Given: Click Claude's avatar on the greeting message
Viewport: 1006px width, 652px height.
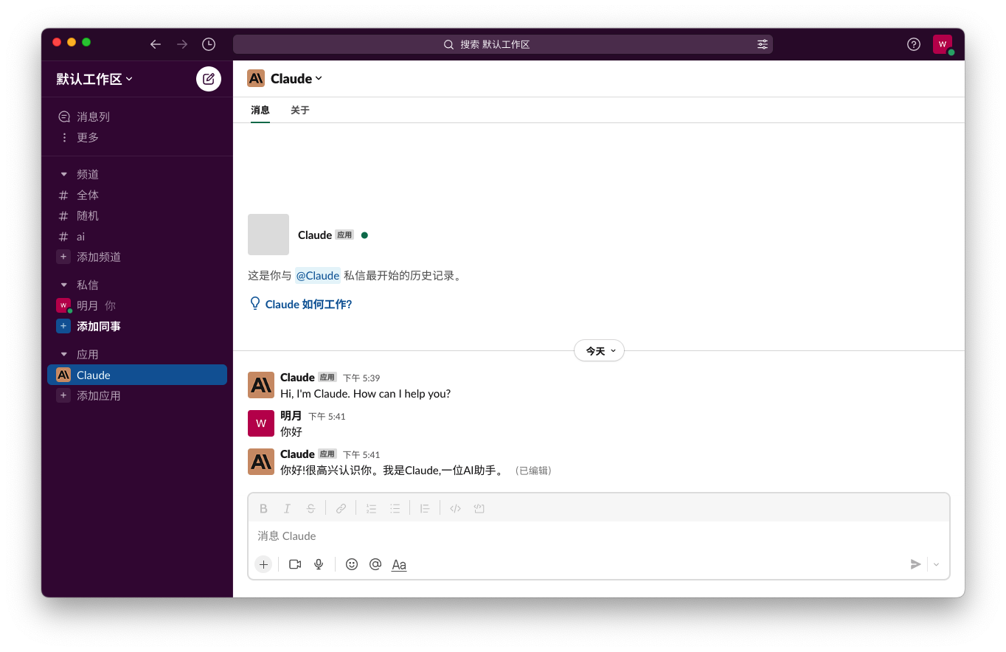Looking at the screenshot, I should [x=261, y=385].
